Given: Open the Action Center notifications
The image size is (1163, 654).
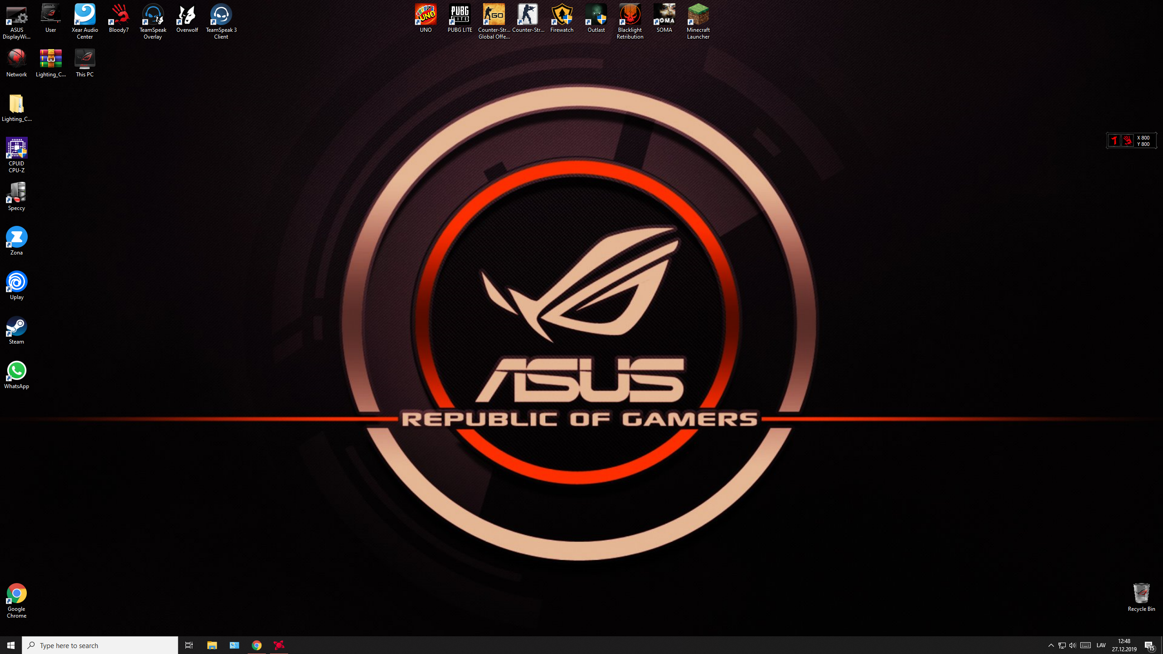Looking at the screenshot, I should tap(1149, 645).
